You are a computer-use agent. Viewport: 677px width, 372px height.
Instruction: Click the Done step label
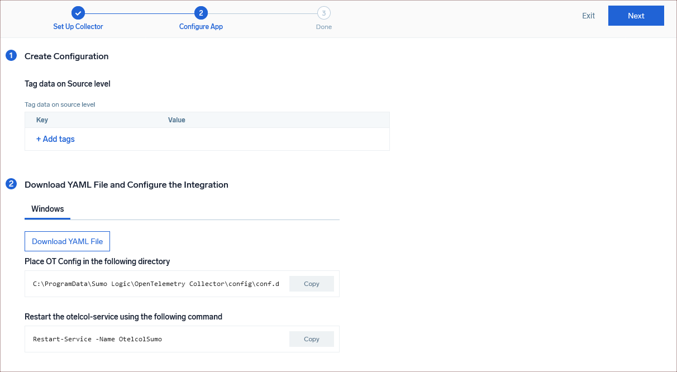tap(324, 26)
